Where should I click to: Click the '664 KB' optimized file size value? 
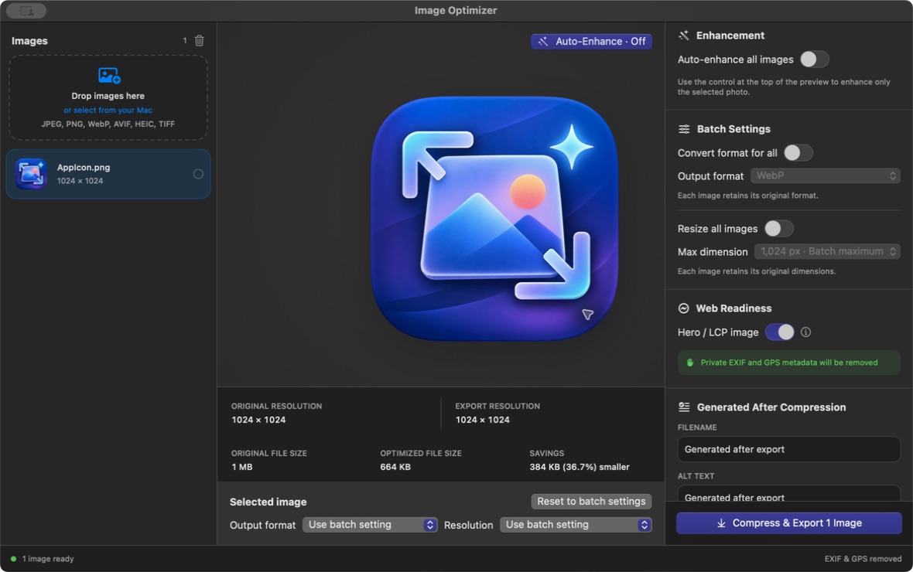point(395,467)
